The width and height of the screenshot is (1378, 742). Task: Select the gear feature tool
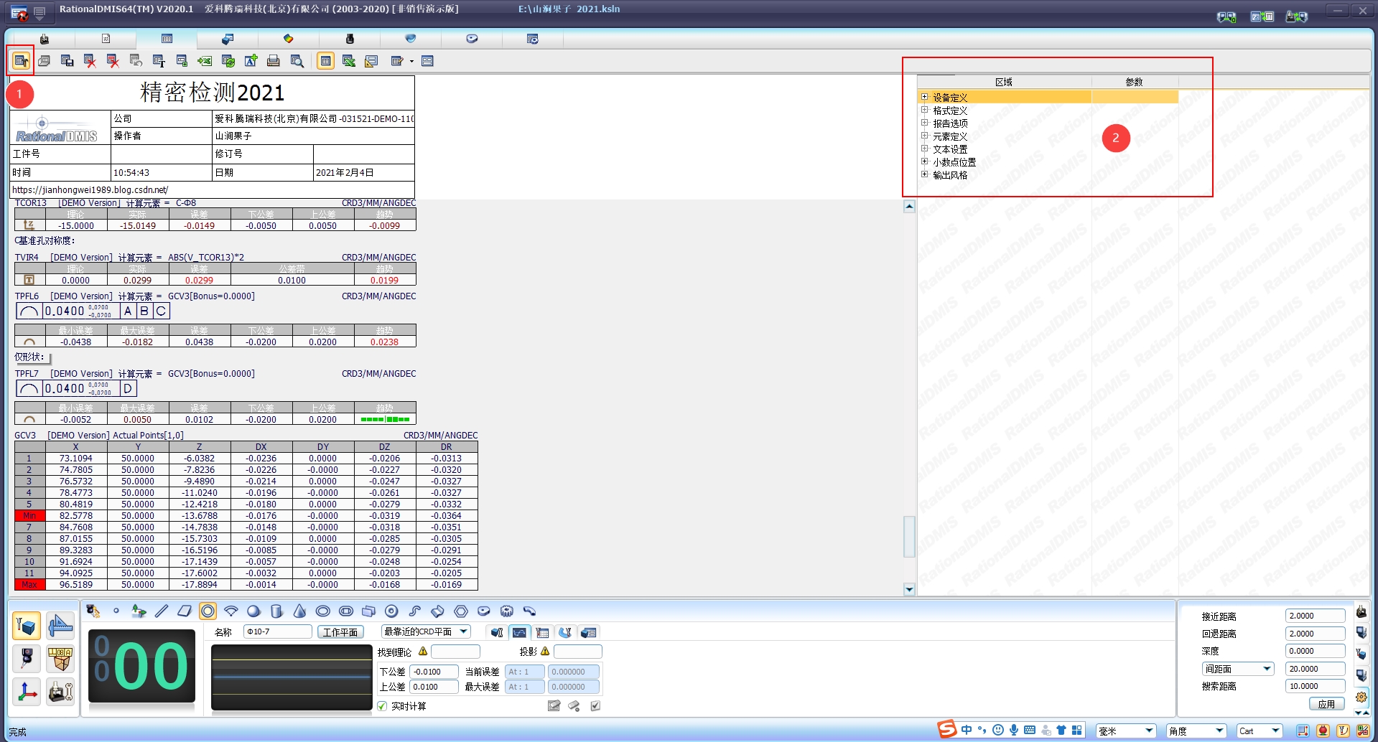coord(506,611)
